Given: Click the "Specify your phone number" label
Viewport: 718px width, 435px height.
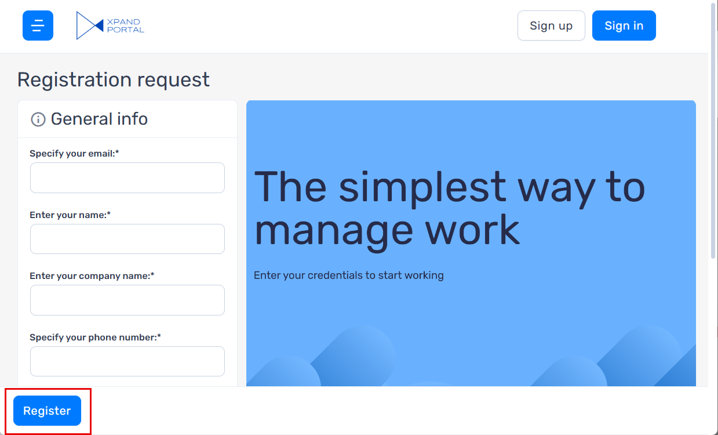Looking at the screenshot, I should pos(95,338).
